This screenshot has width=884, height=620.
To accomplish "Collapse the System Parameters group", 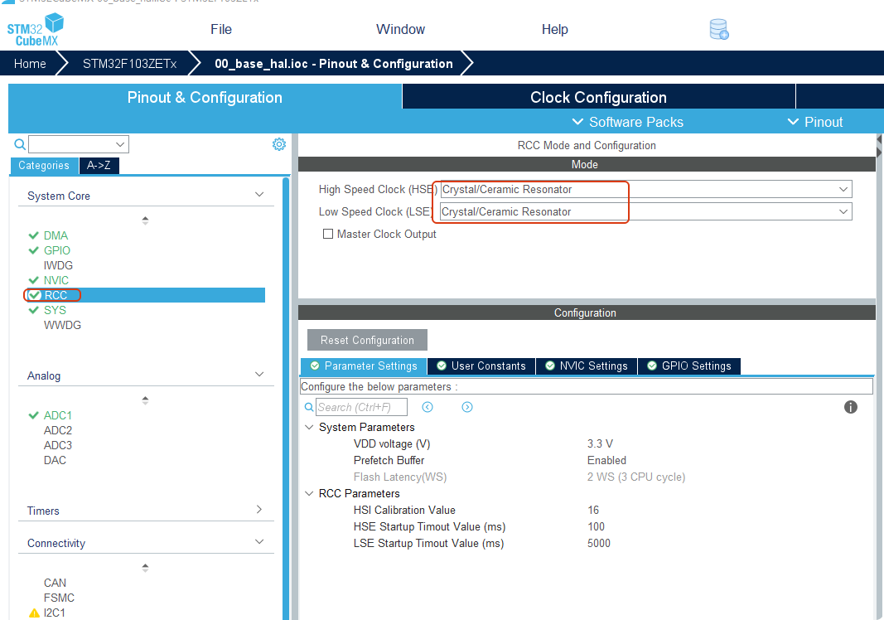I will [x=309, y=427].
